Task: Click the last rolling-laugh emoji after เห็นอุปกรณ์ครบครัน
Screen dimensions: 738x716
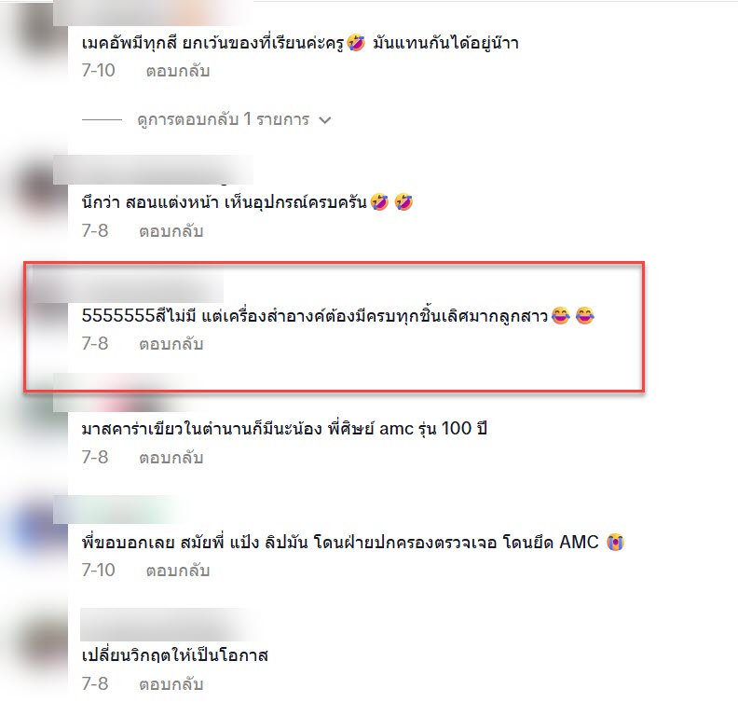Action: [x=403, y=202]
